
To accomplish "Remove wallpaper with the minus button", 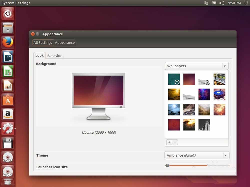I will 175,142.
